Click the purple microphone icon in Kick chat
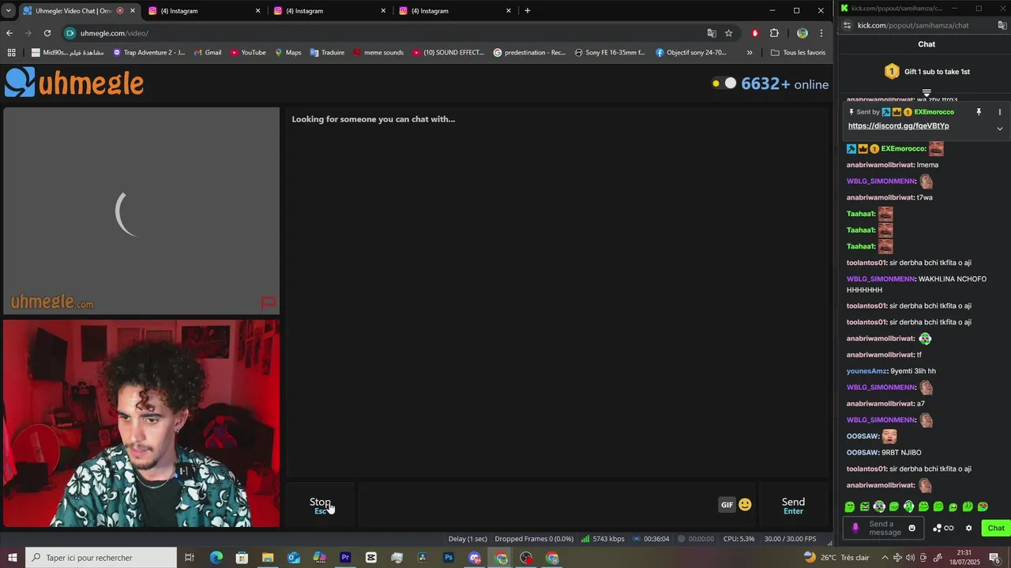 point(855,529)
